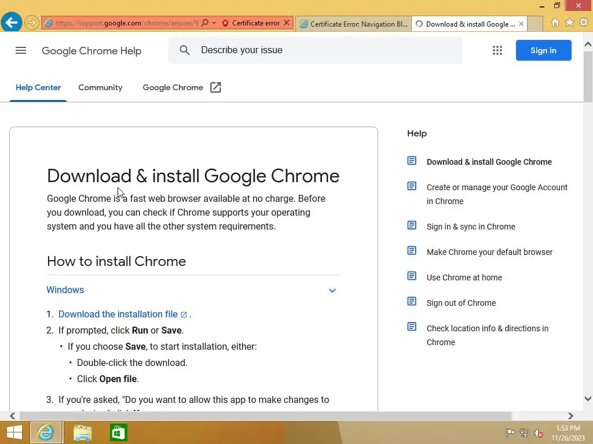Click document icon beside Use Chrome at home
Image resolution: width=593 pixels, height=444 pixels.
click(x=412, y=276)
